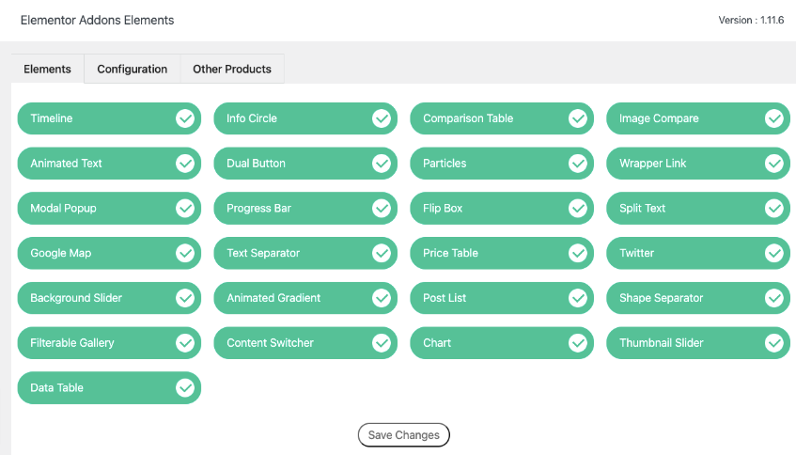Select the Elements tab
This screenshot has height=455, width=796.
(x=47, y=70)
